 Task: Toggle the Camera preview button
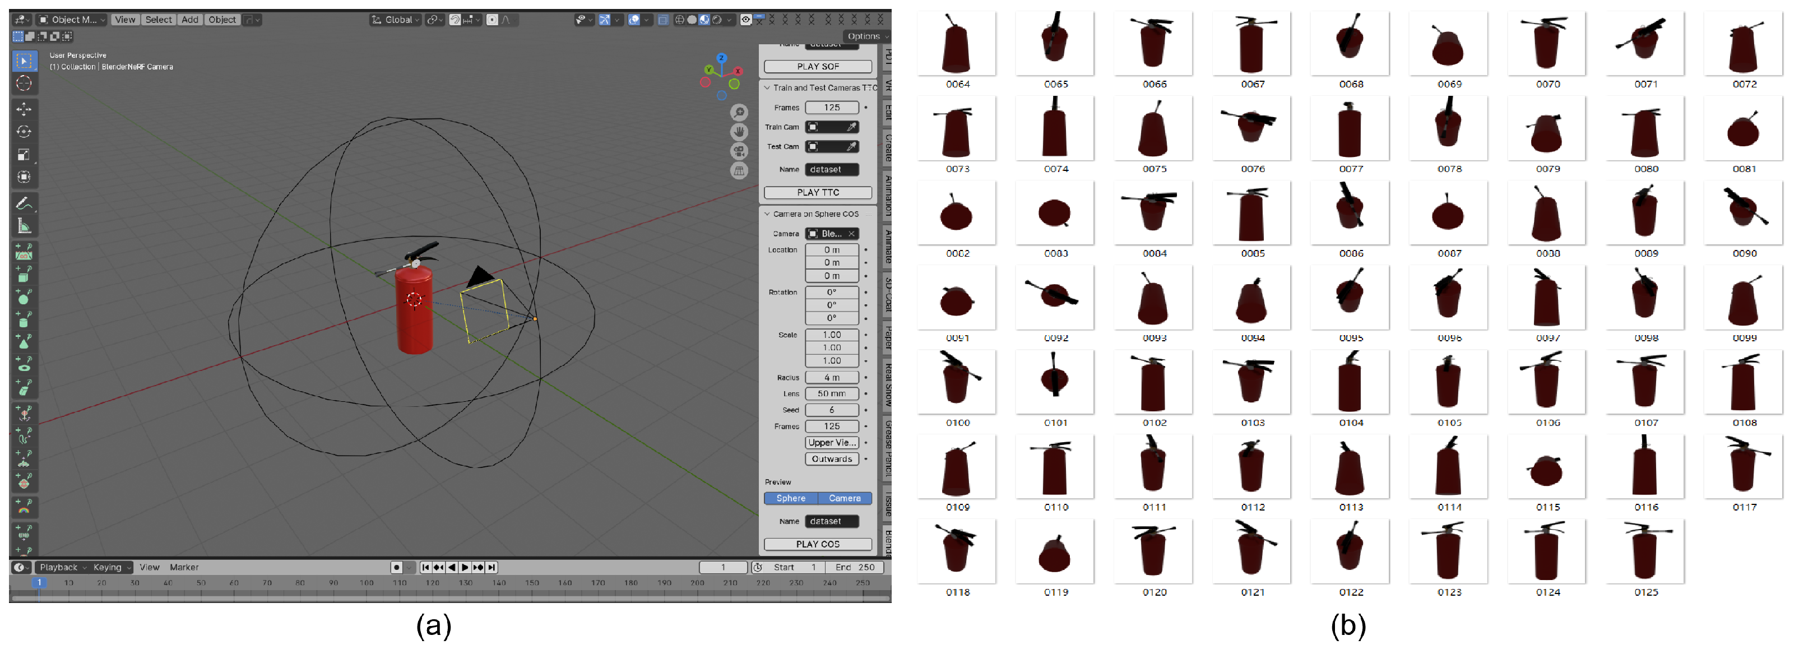(x=845, y=498)
